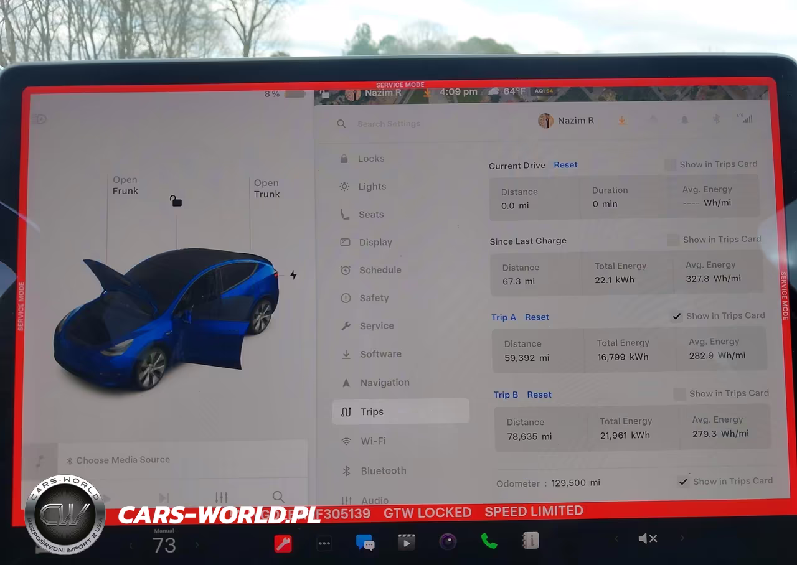
Task: Select the Trips settings menu
Action: tap(400, 411)
